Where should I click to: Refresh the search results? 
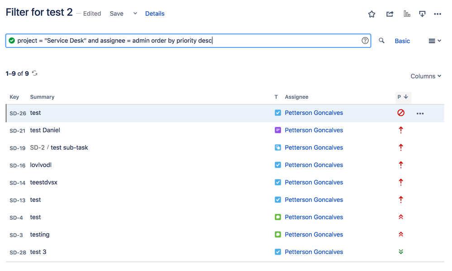(35, 73)
